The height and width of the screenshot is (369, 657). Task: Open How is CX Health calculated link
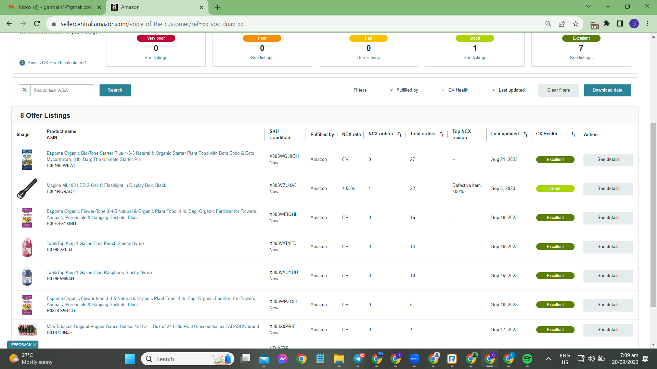[56, 63]
